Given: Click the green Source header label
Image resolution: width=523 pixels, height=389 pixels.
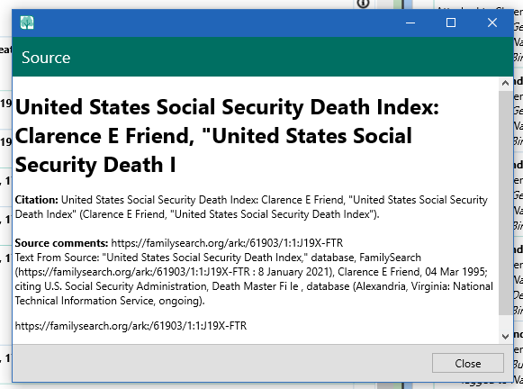Looking at the screenshot, I should [46, 58].
